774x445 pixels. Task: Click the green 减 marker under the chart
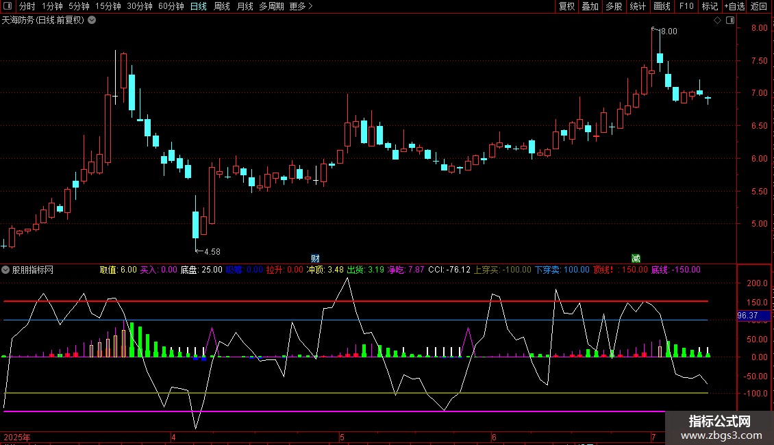(x=636, y=259)
